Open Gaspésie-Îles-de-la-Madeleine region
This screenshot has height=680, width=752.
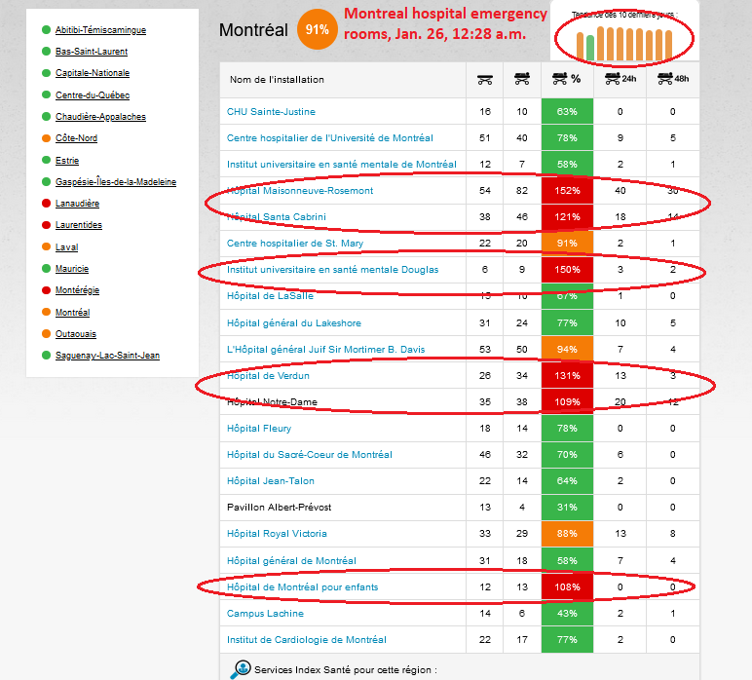click(x=116, y=182)
